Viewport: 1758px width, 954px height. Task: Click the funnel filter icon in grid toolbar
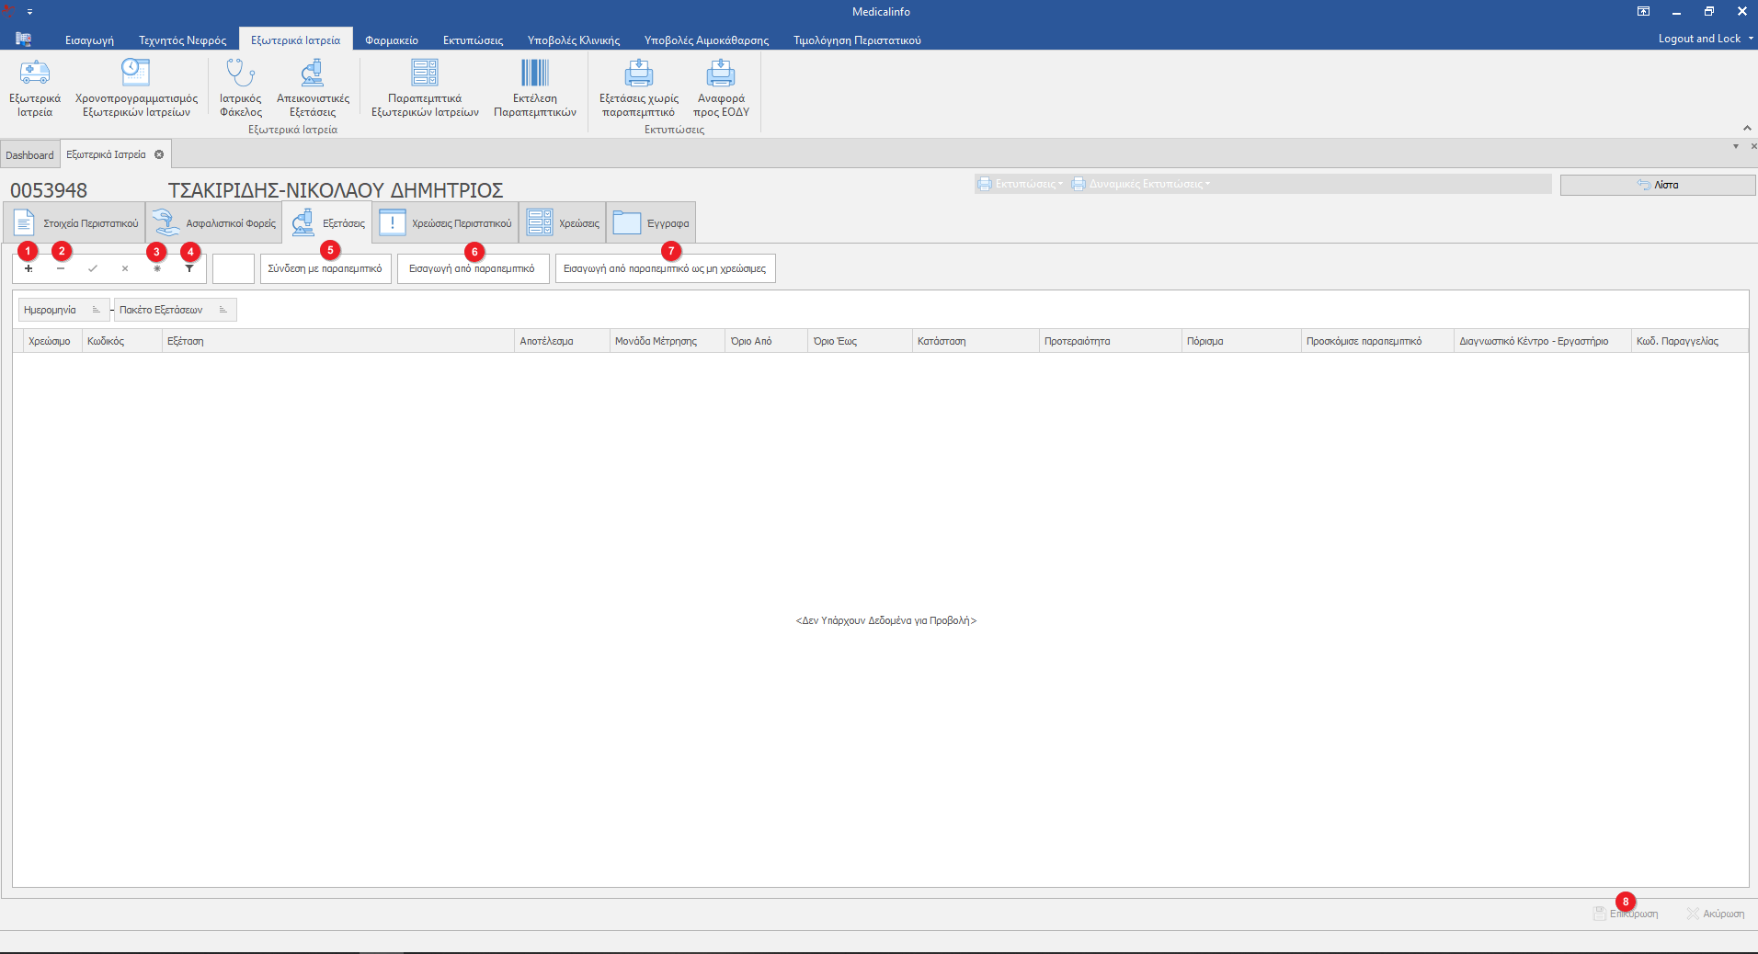pyautogui.click(x=189, y=268)
